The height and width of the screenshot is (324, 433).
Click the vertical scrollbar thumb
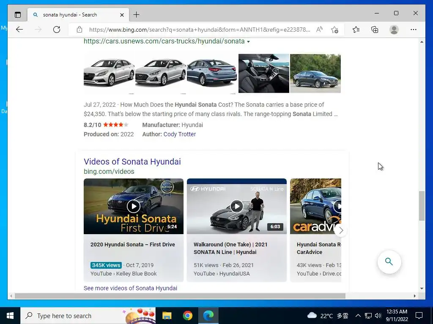tap(422, 206)
